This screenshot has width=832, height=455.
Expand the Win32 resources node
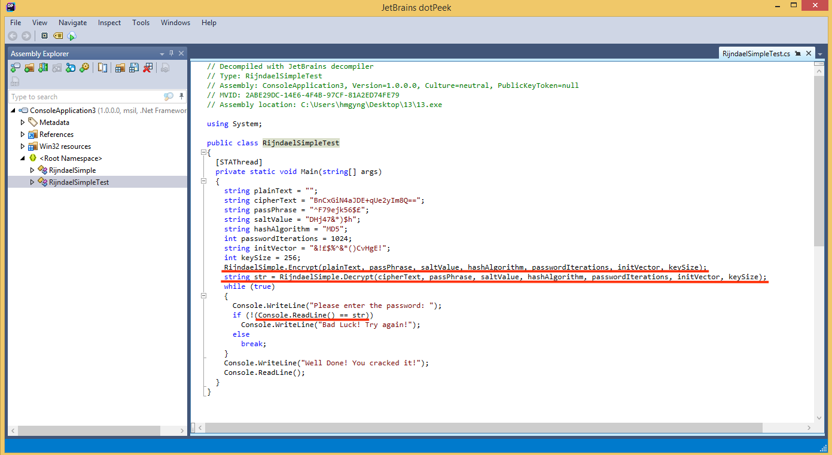pyautogui.click(x=23, y=146)
